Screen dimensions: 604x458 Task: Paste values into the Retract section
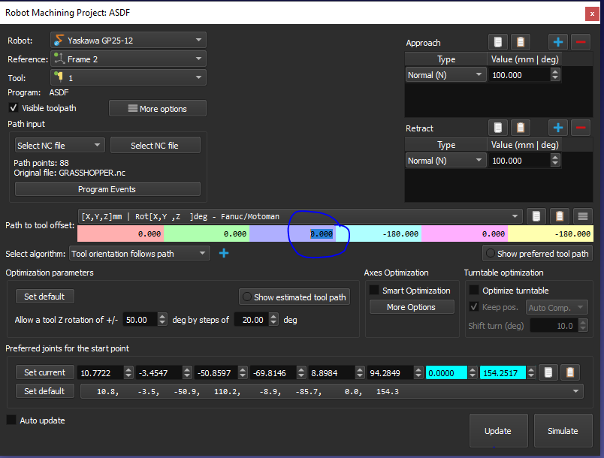pos(520,128)
